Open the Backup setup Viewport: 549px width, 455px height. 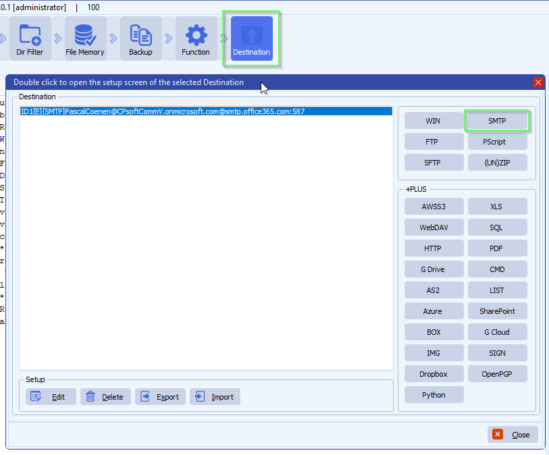tap(140, 38)
